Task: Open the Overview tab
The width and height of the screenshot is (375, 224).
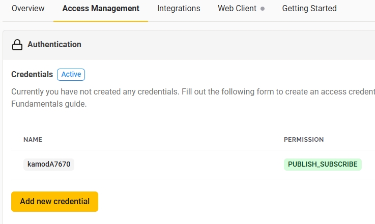Action: pos(28,9)
